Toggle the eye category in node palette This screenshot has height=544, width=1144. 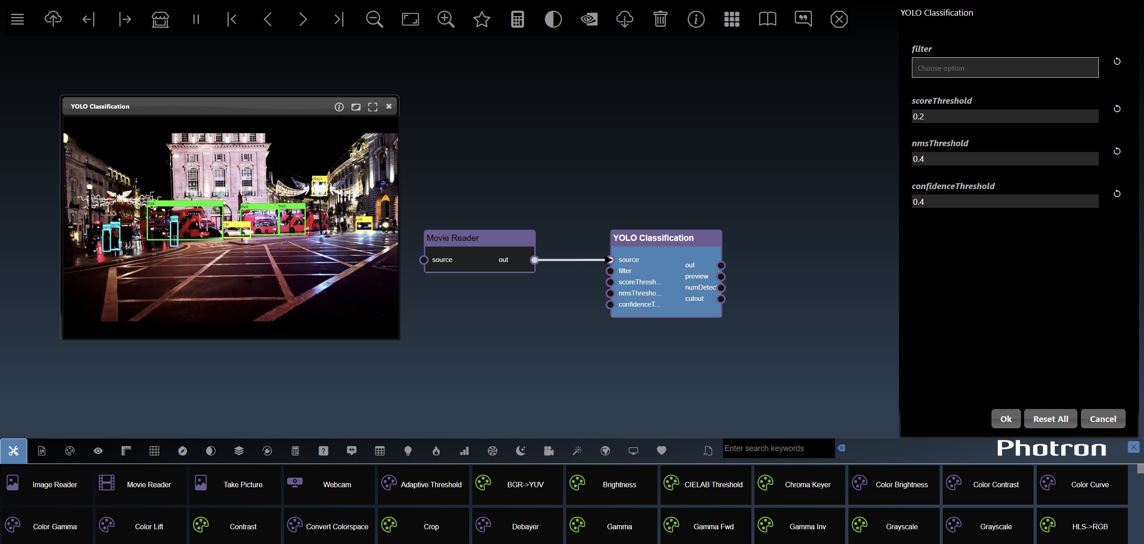(x=98, y=451)
